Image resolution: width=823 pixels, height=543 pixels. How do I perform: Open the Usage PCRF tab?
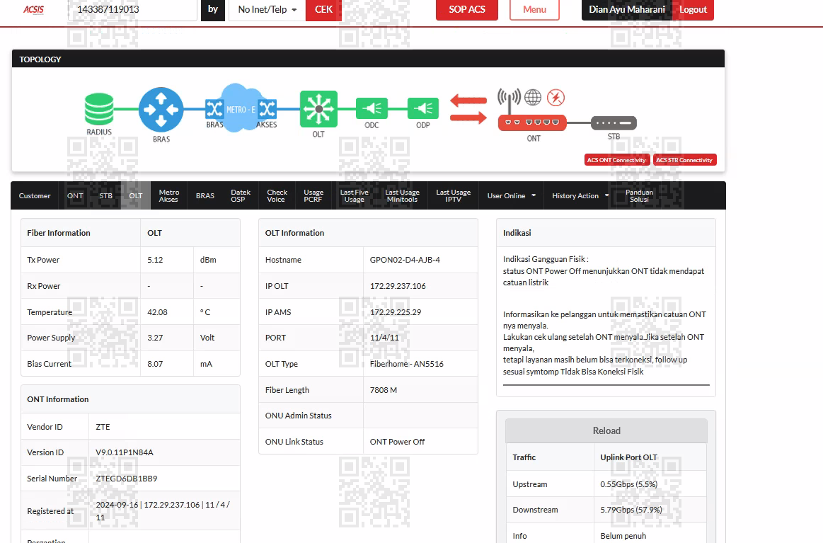(313, 195)
